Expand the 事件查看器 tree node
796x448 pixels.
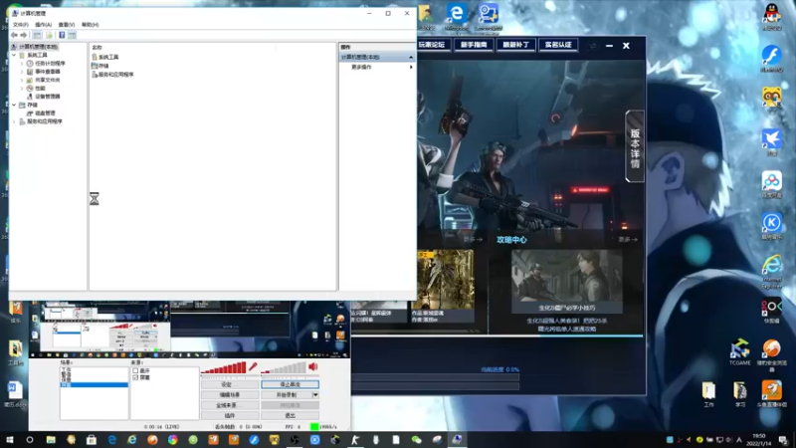[x=22, y=72]
